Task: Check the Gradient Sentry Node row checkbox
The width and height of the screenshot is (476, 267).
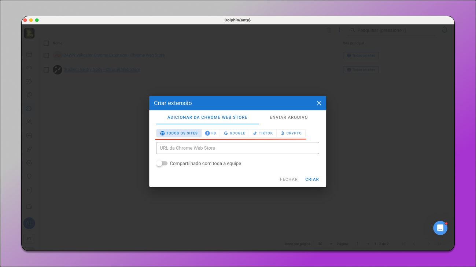Action: point(46,70)
